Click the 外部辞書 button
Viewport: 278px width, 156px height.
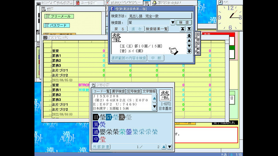coord(101,147)
